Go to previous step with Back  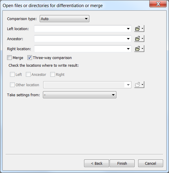tap(96, 163)
